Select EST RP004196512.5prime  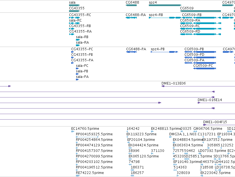tap(77, 170)
